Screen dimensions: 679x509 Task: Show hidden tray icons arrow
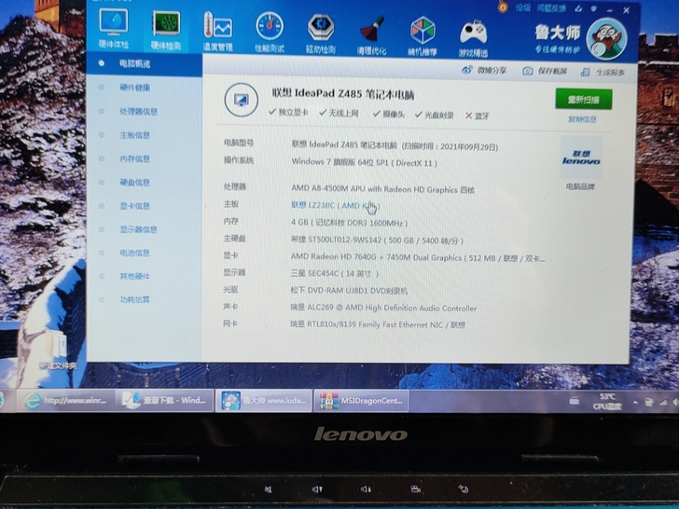point(635,402)
